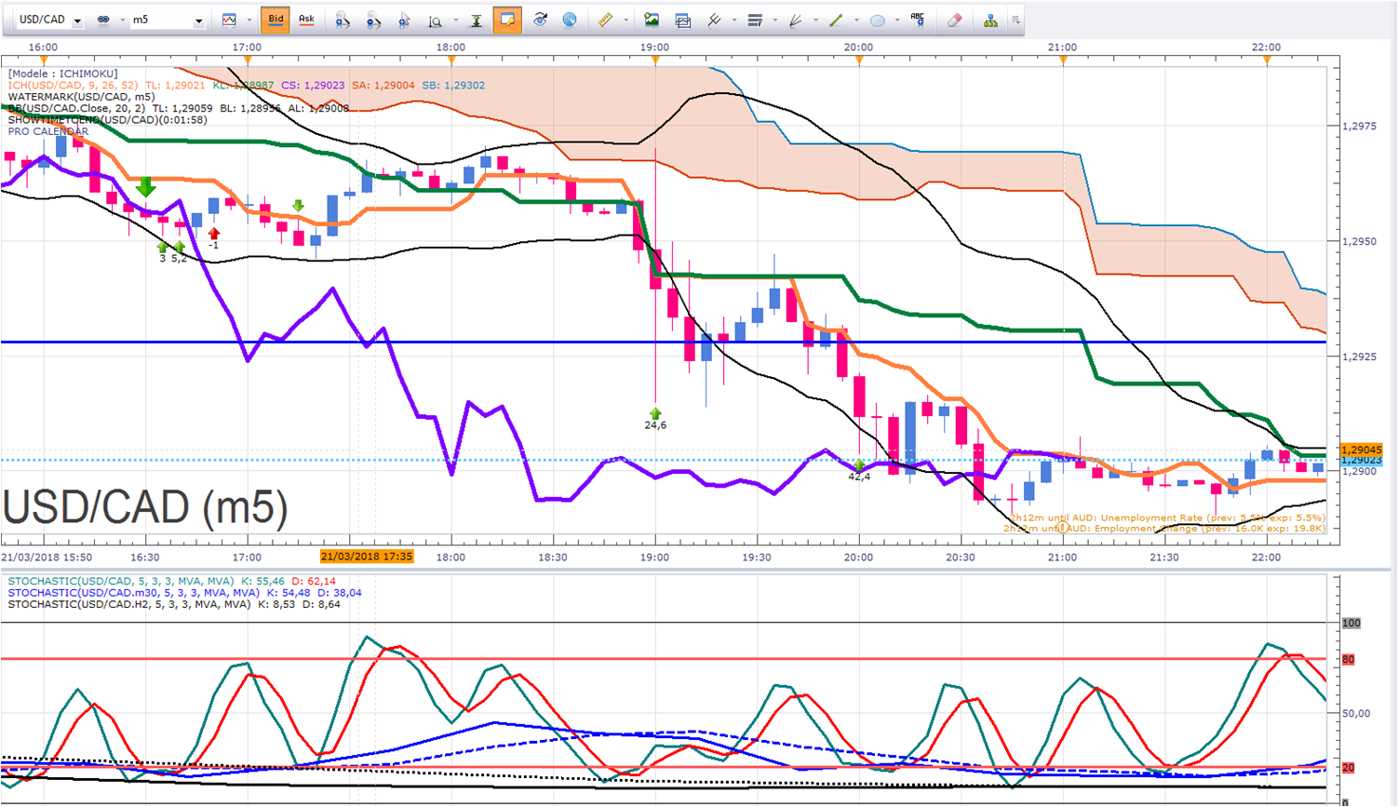Viewport: 1398px width, 807px height.
Task: Click the green up arrow labeled 24,6
Action: (655, 413)
